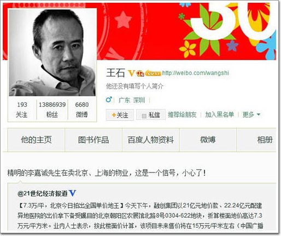Click the orange plus icon on 关注 button
This screenshot has height=236, width=281.
tap(114, 115)
